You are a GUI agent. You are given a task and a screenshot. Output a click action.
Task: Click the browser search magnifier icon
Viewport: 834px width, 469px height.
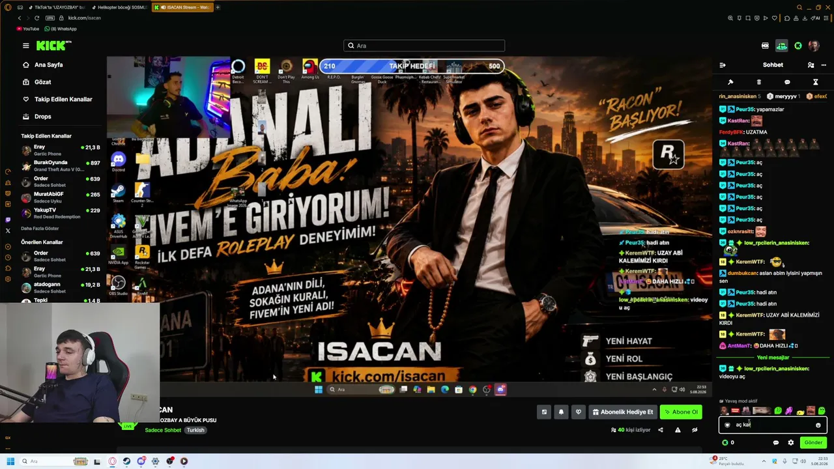point(799,7)
